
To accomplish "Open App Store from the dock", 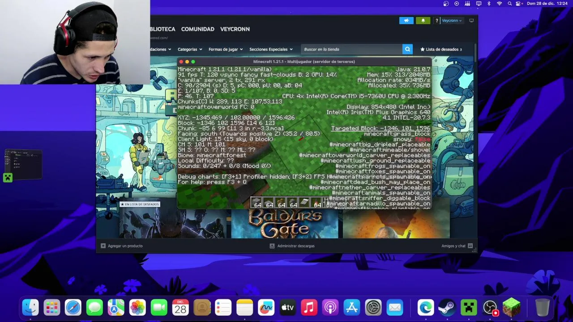I will (352, 308).
